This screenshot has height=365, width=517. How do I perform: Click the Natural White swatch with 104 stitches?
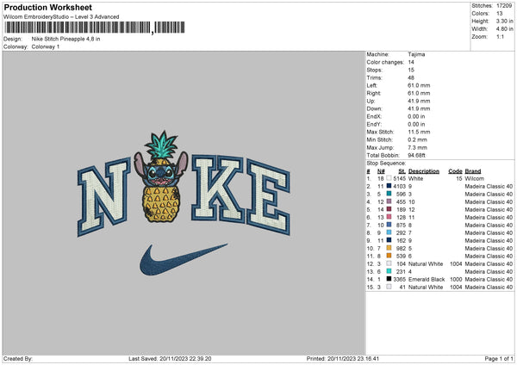click(x=389, y=263)
